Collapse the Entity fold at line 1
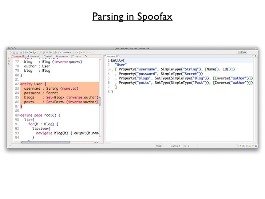This screenshot has height=199, width=265. click(110, 61)
